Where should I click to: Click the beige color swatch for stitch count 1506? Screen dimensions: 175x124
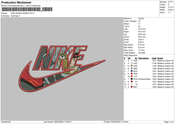(x=132, y=61)
